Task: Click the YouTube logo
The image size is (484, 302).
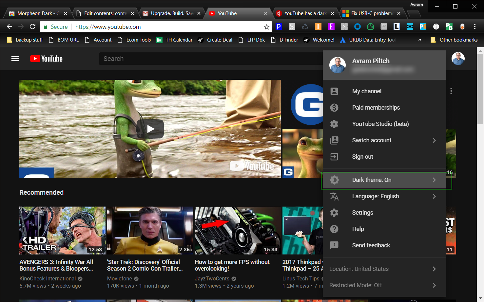Action: tap(46, 59)
